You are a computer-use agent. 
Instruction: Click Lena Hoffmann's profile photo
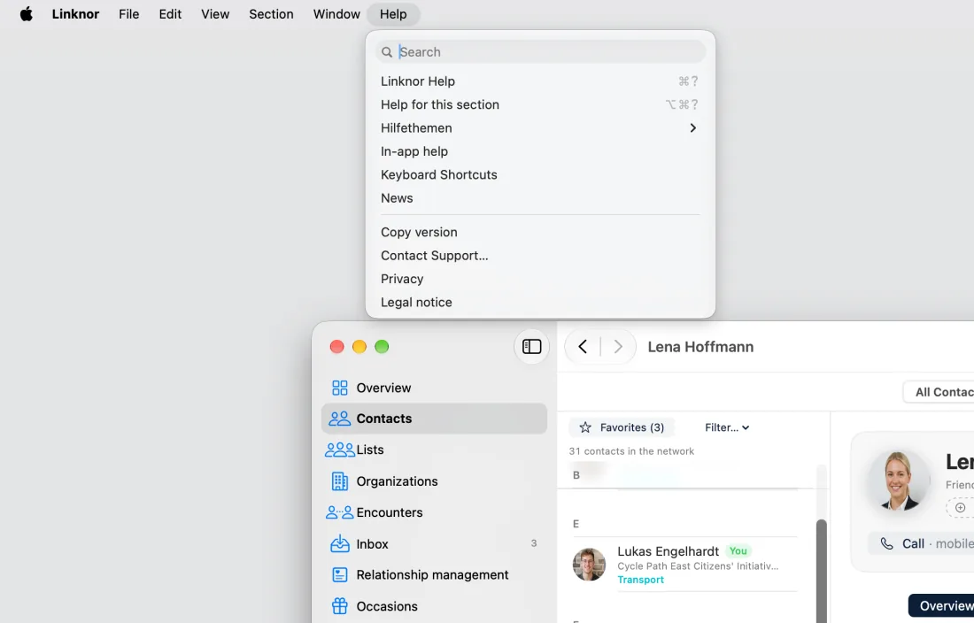pyautogui.click(x=898, y=481)
